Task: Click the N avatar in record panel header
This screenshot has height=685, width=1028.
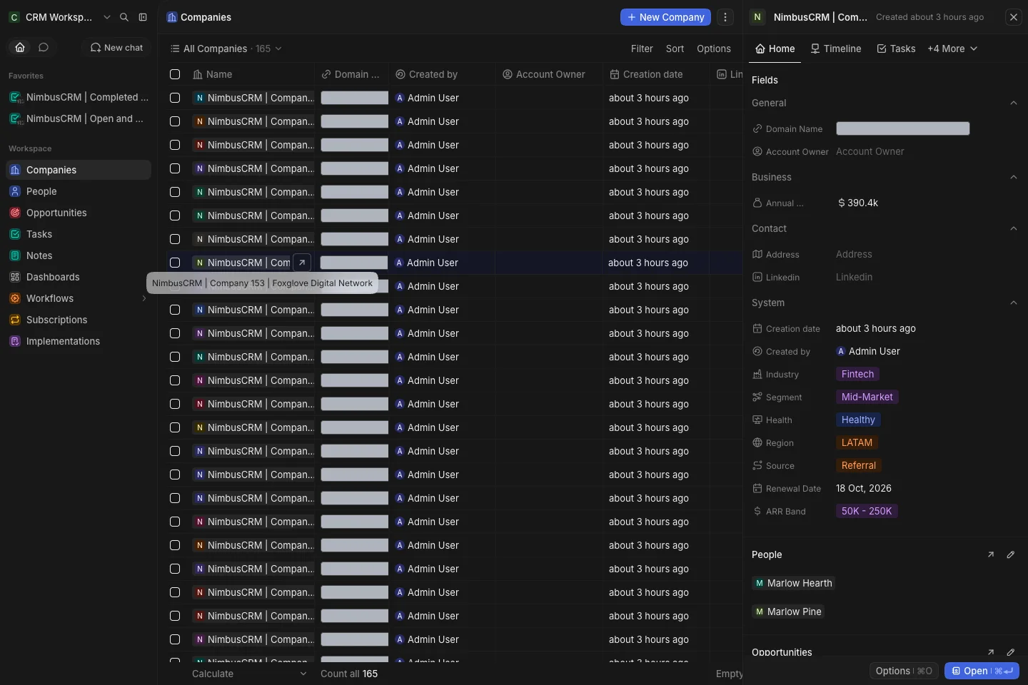Action: [x=757, y=17]
